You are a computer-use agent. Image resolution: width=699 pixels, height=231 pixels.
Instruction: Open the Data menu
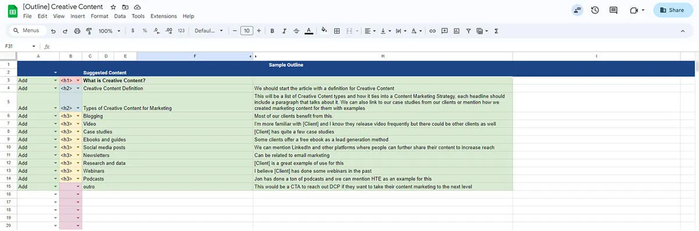120,16
